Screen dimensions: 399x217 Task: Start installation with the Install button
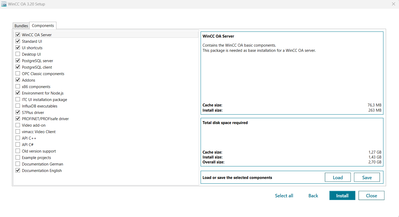pyautogui.click(x=342, y=196)
